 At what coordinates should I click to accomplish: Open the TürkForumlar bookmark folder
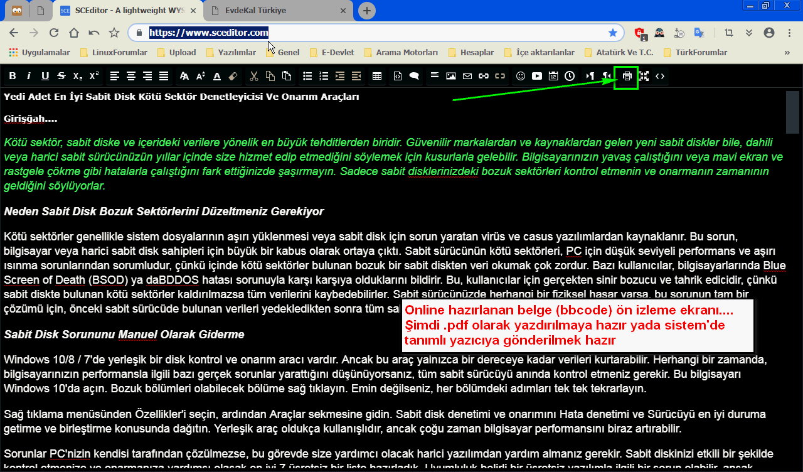pyautogui.click(x=694, y=53)
